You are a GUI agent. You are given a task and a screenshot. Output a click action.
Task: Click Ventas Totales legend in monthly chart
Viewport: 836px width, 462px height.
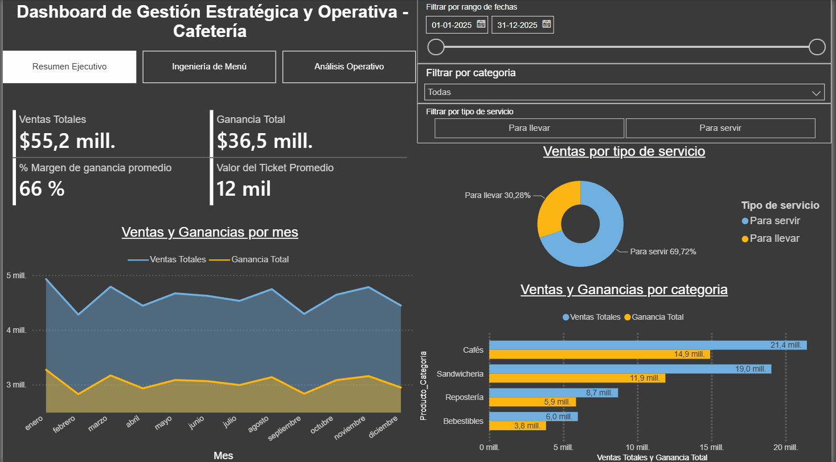(167, 259)
